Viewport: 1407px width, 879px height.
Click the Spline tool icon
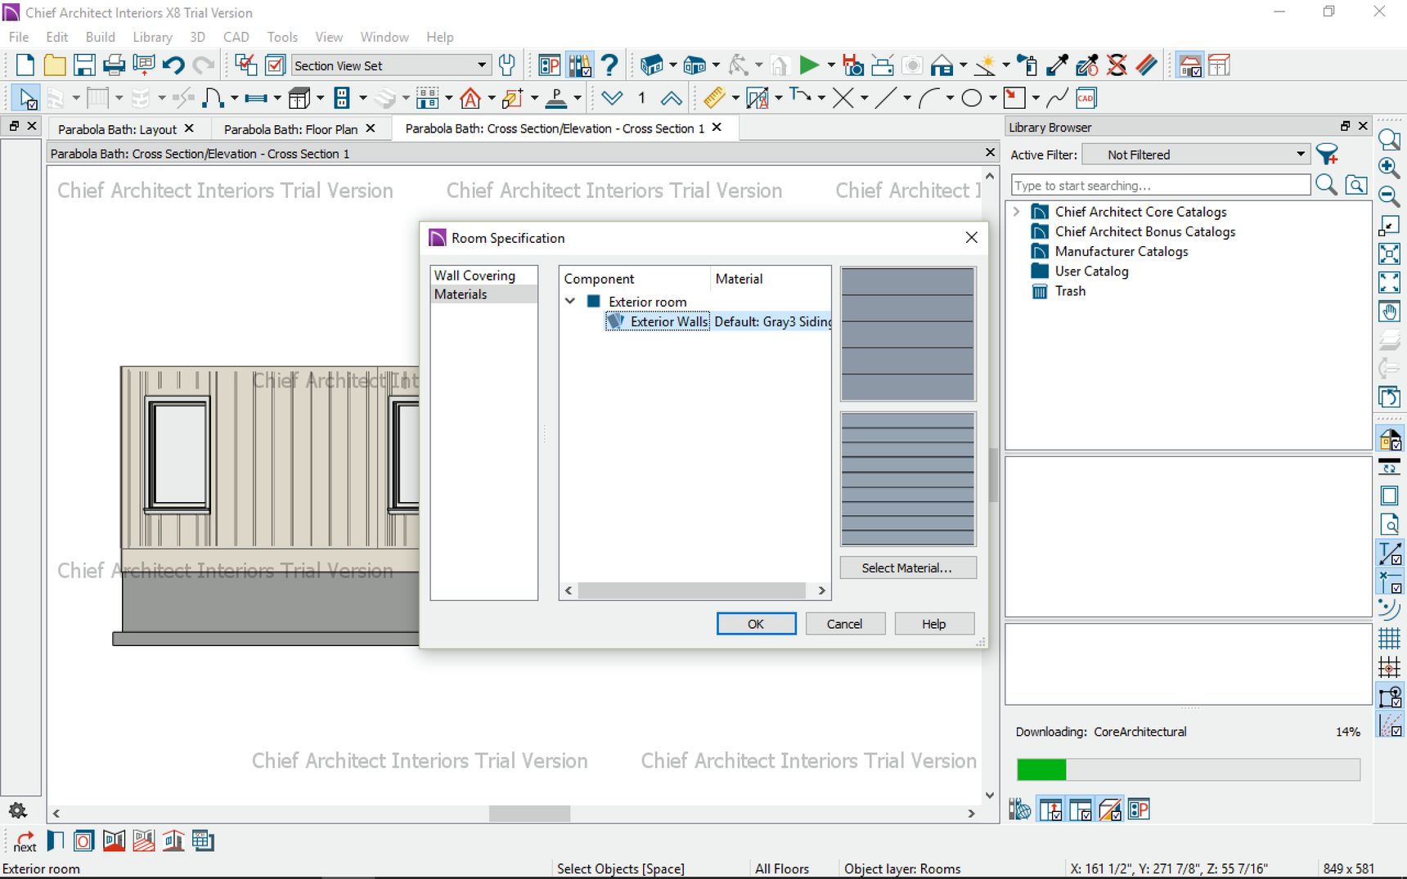[1057, 99]
